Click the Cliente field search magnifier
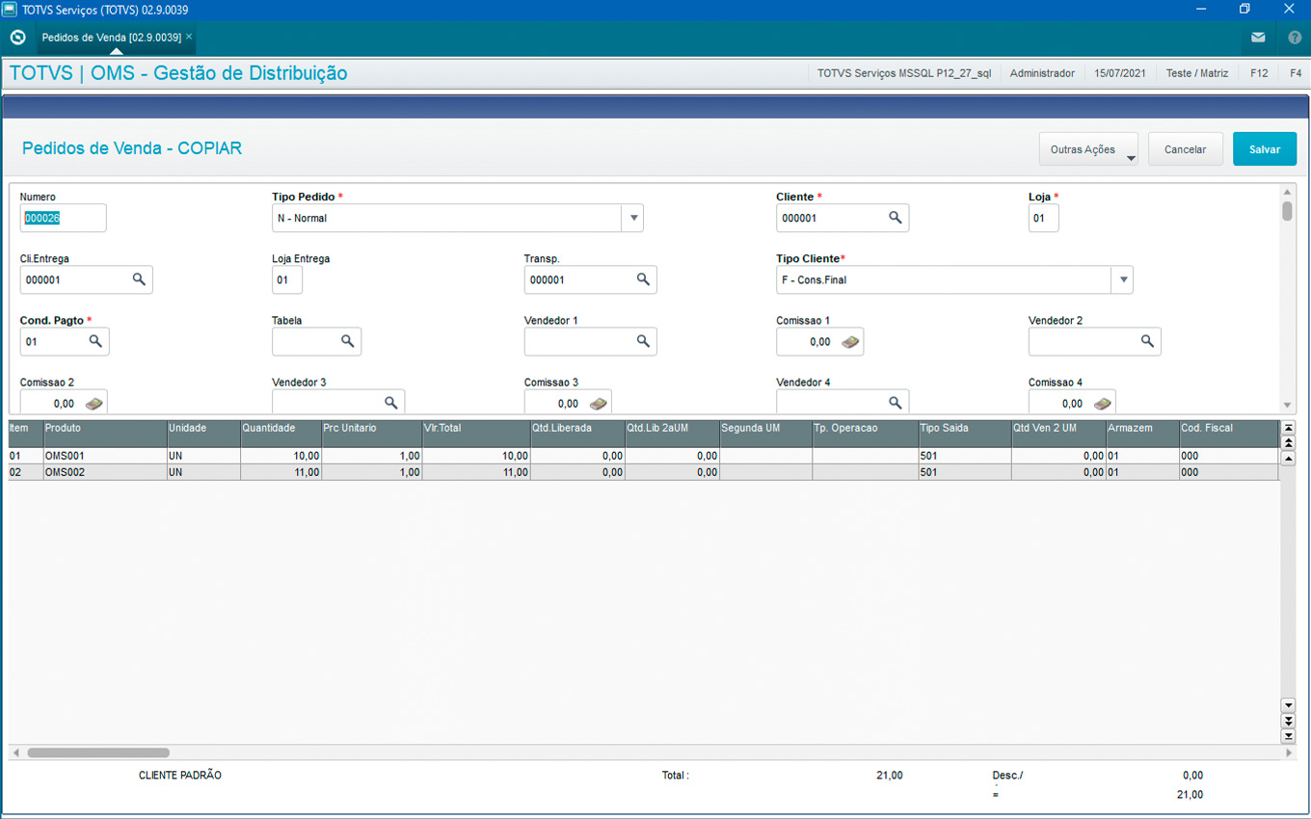 (x=896, y=218)
